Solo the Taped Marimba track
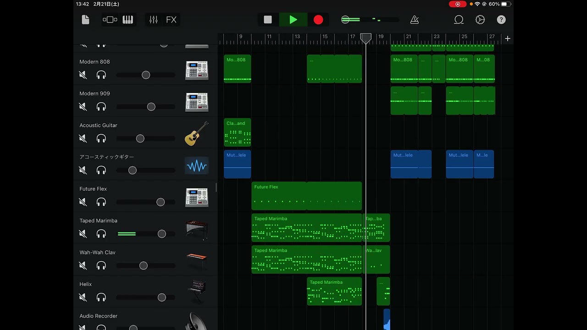The height and width of the screenshot is (330, 587). click(x=101, y=234)
